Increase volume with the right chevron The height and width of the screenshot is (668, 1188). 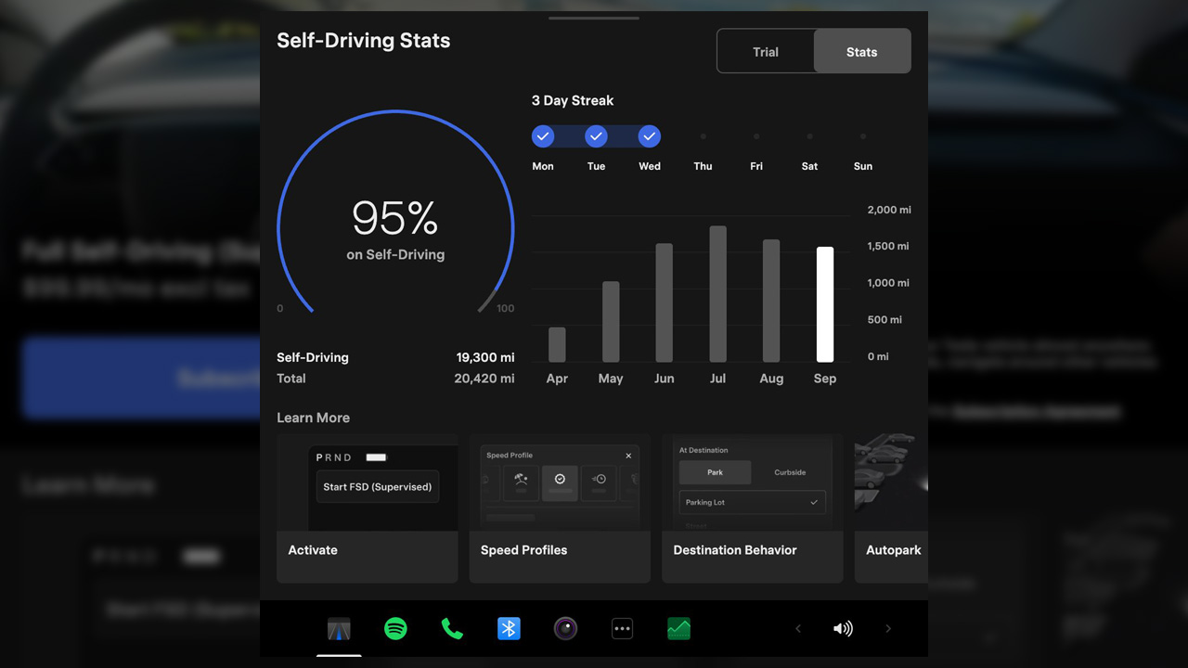tap(888, 629)
